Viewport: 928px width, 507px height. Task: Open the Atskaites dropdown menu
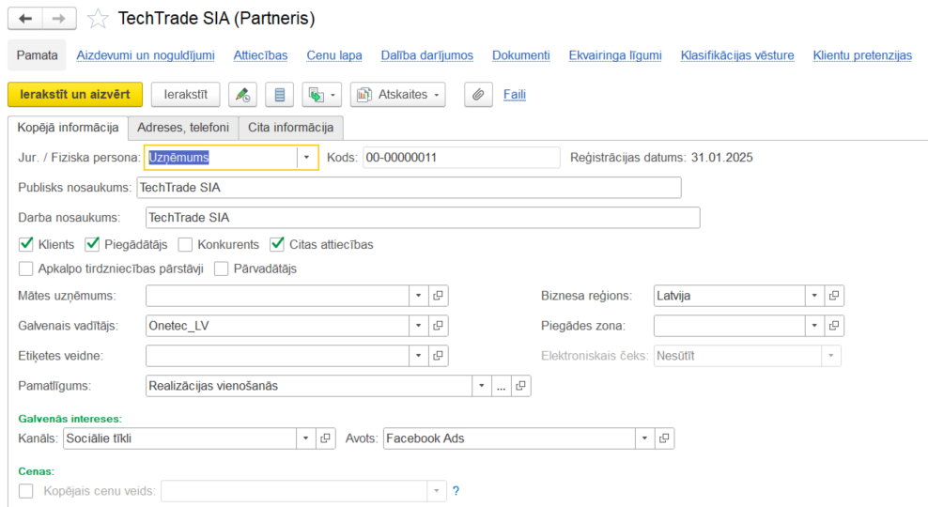[x=397, y=95]
